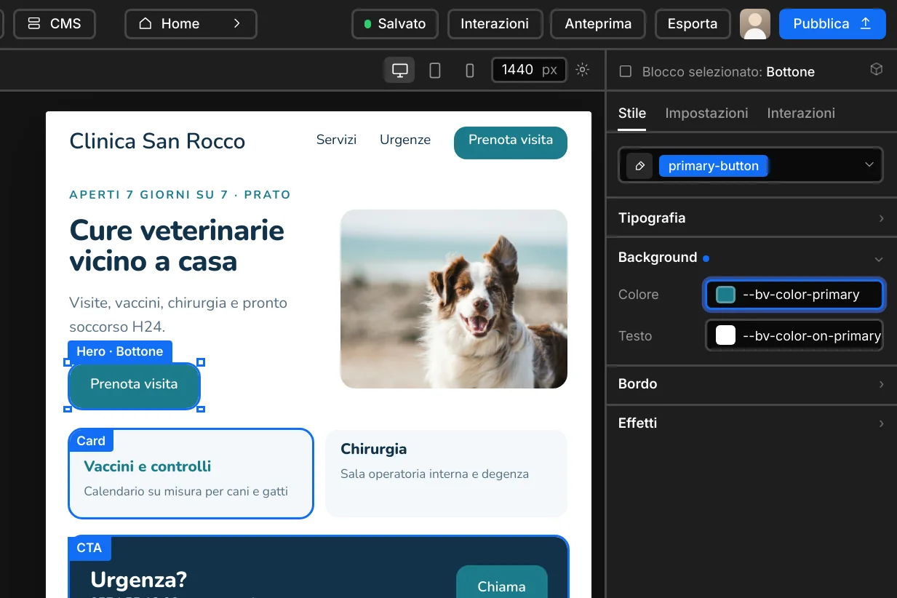Select the primary-button class chip
The width and height of the screenshot is (897, 598).
pos(714,166)
